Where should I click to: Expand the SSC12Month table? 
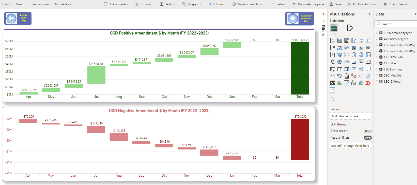(377, 81)
